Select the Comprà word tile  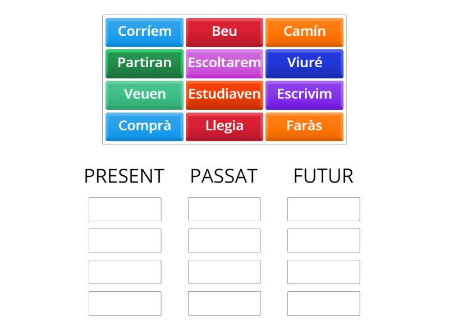pos(144,126)
